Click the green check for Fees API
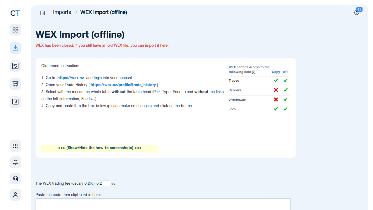 pyautogui.click(x=286, y=109)
